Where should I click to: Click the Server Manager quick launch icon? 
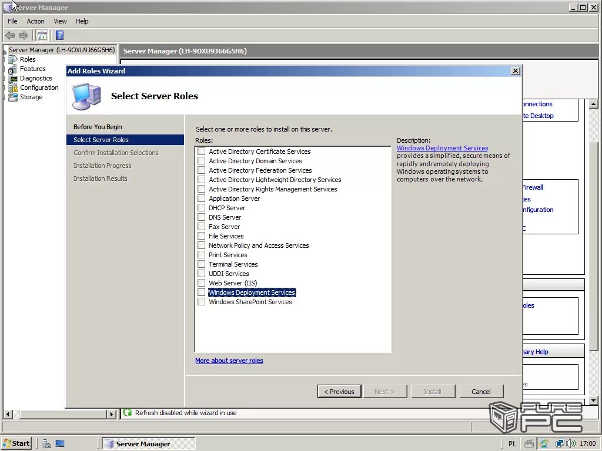(x=47, y=444)
